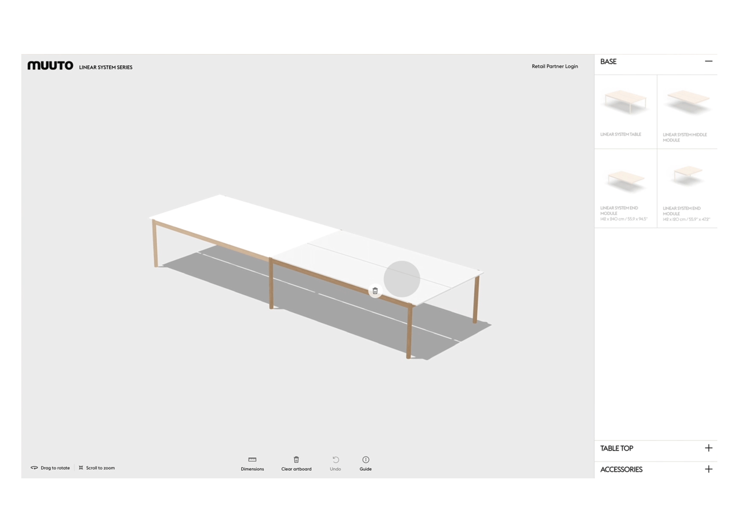Click the trash icon on the table module

[x=375, y=291]
